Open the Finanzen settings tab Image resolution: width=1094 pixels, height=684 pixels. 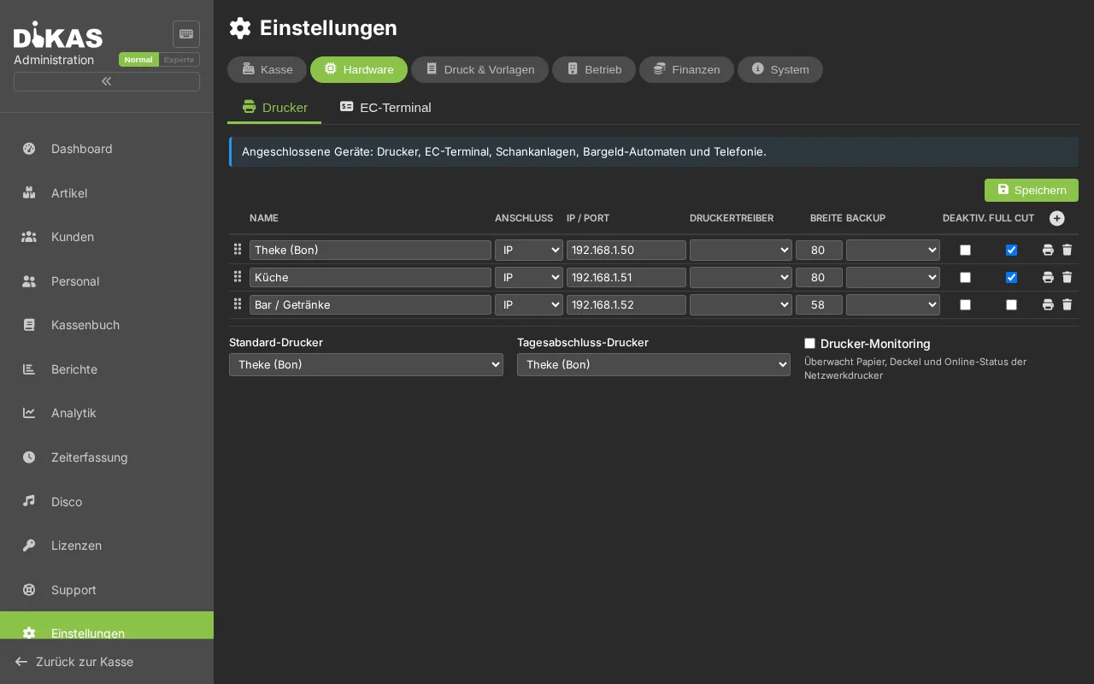point(686,70)
